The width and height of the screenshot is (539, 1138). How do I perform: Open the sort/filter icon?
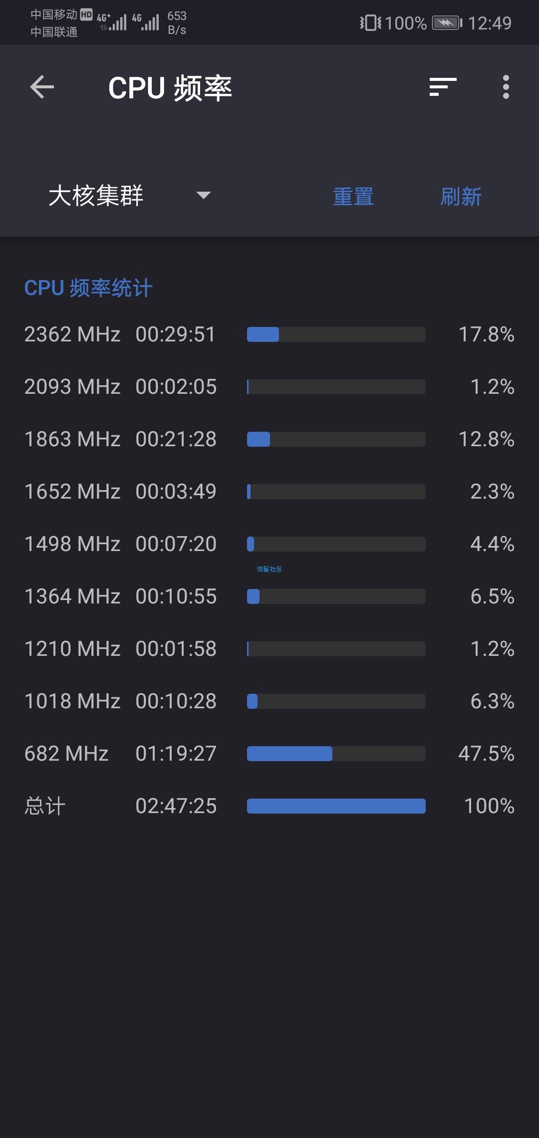443,87
